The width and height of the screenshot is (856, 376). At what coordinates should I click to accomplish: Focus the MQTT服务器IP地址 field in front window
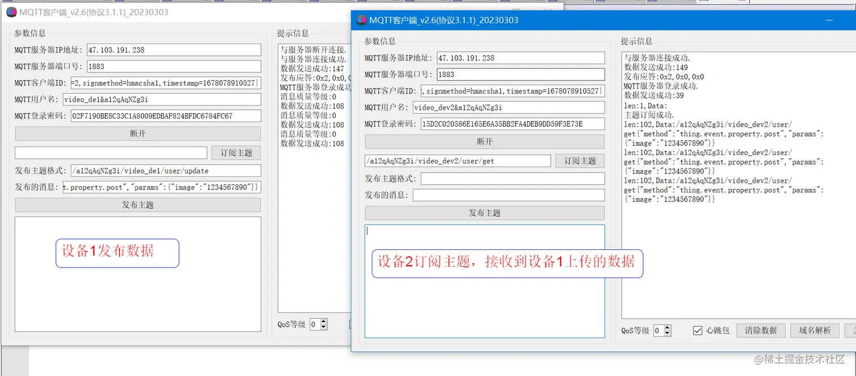point(520,58)
